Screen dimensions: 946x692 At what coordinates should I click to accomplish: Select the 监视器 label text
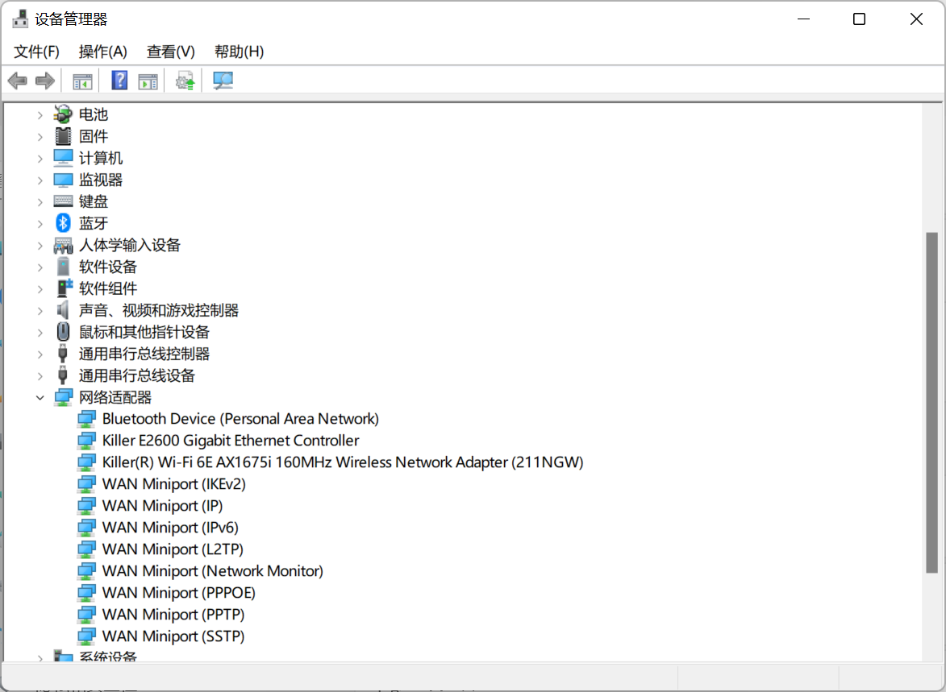pyautogui.click(x=101, y=180)
